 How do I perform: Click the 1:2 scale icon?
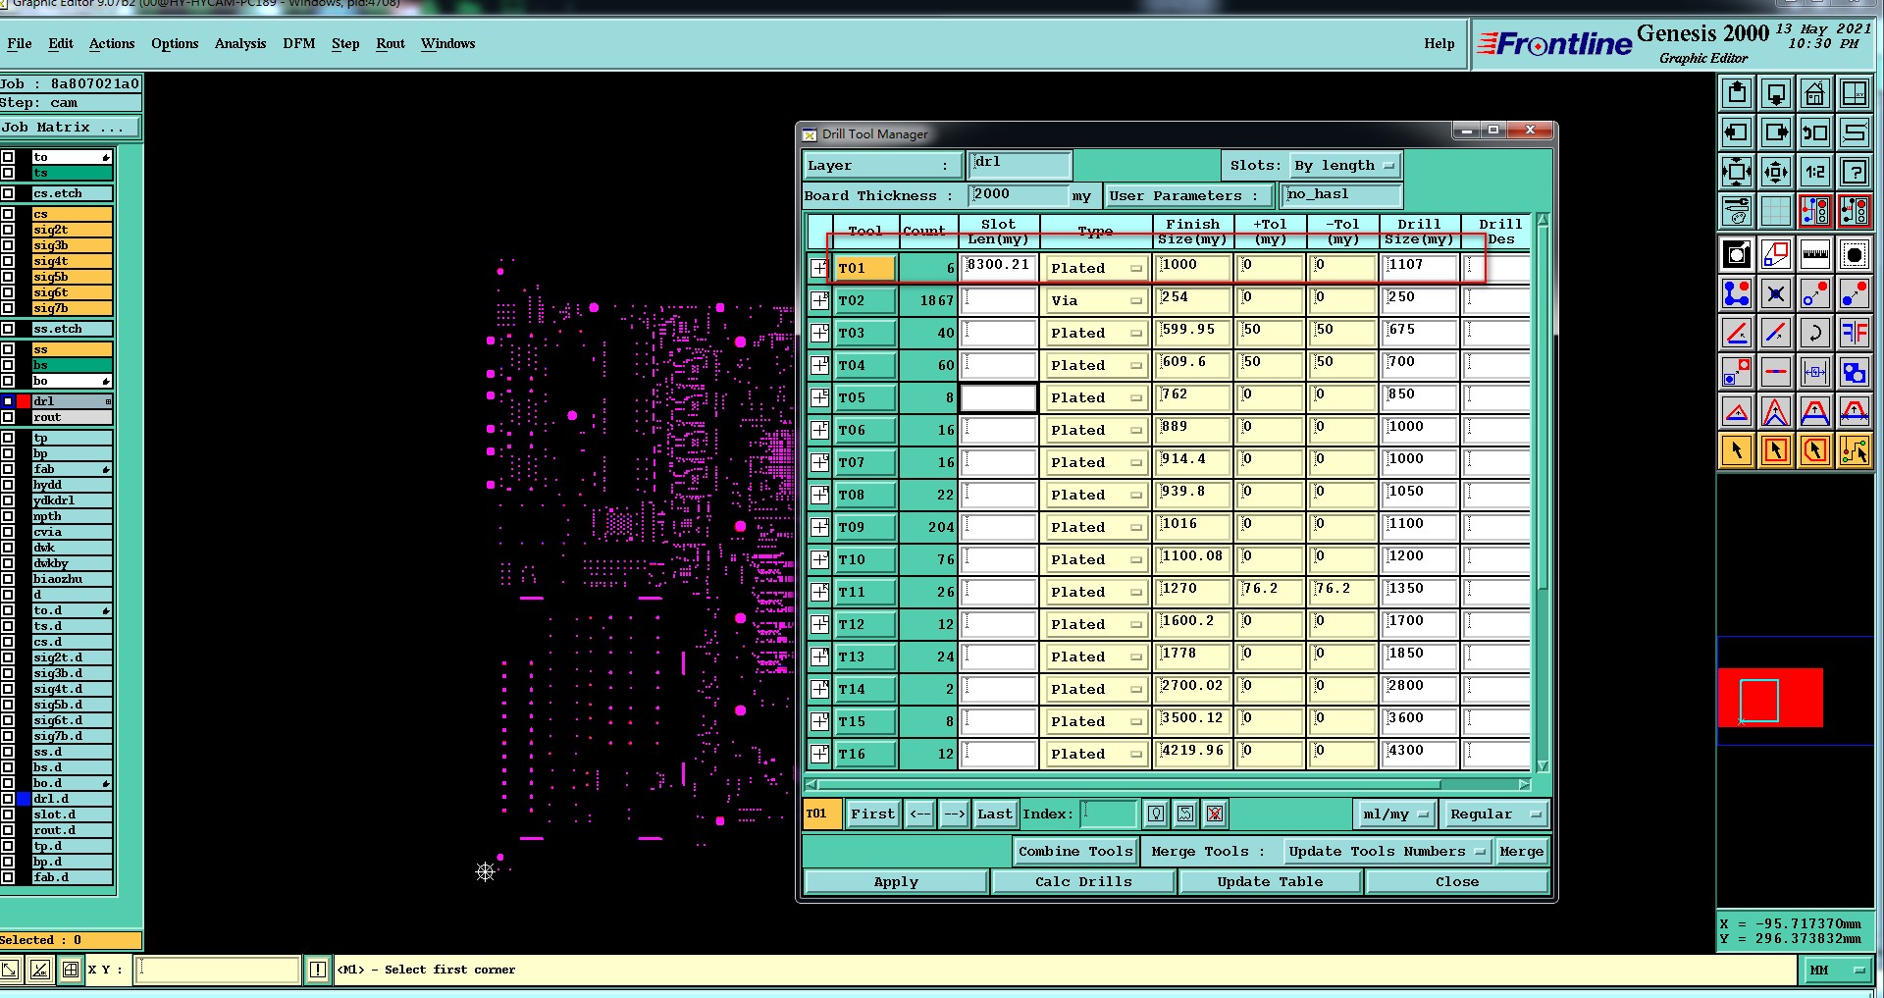[1815, 172]
